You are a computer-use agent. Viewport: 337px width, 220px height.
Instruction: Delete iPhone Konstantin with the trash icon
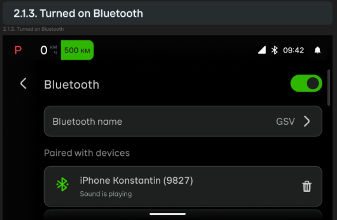pos(307,186)
